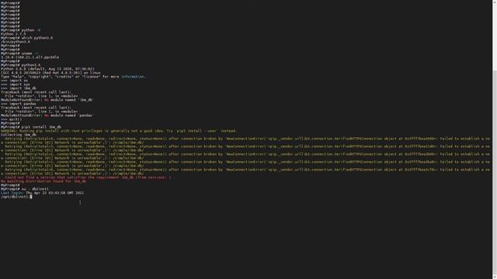The height and width of the screenshot is (279, 497).
Task: Click the kernel version 'el7.ppc64le' line
Action: point(30,57)
